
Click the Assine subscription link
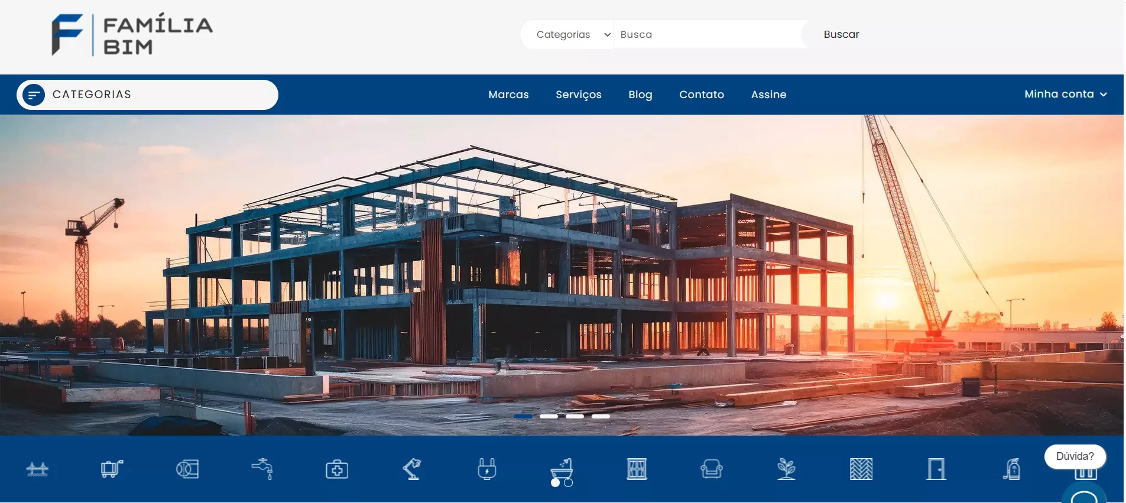coord(768,95)
